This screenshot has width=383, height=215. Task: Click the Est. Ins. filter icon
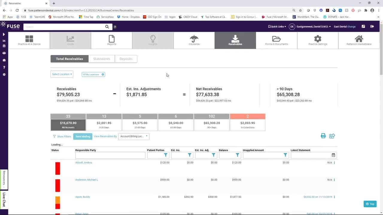click(x=190, y=155)
